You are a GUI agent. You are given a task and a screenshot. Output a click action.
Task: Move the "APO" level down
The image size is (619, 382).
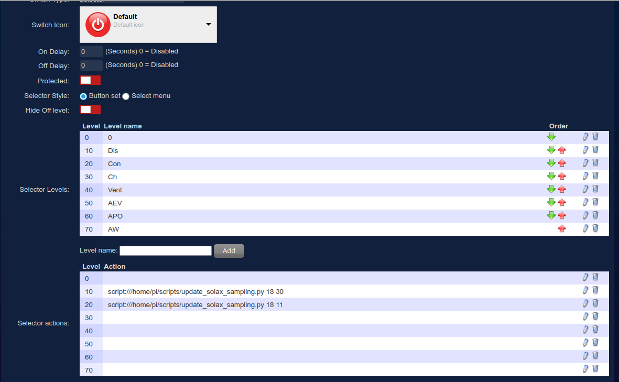tap(551, 215)
